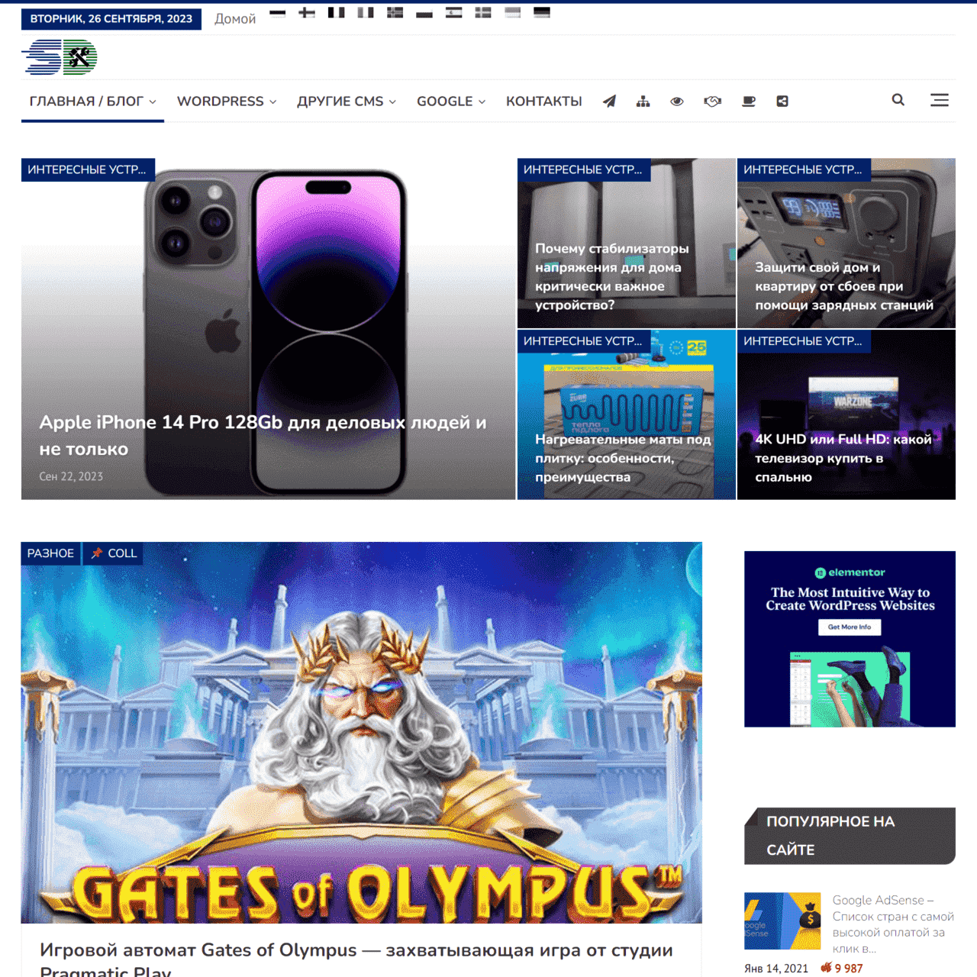Click the site logo with tools emblem
The image size is (977, 977).
[x=60, y=57]
